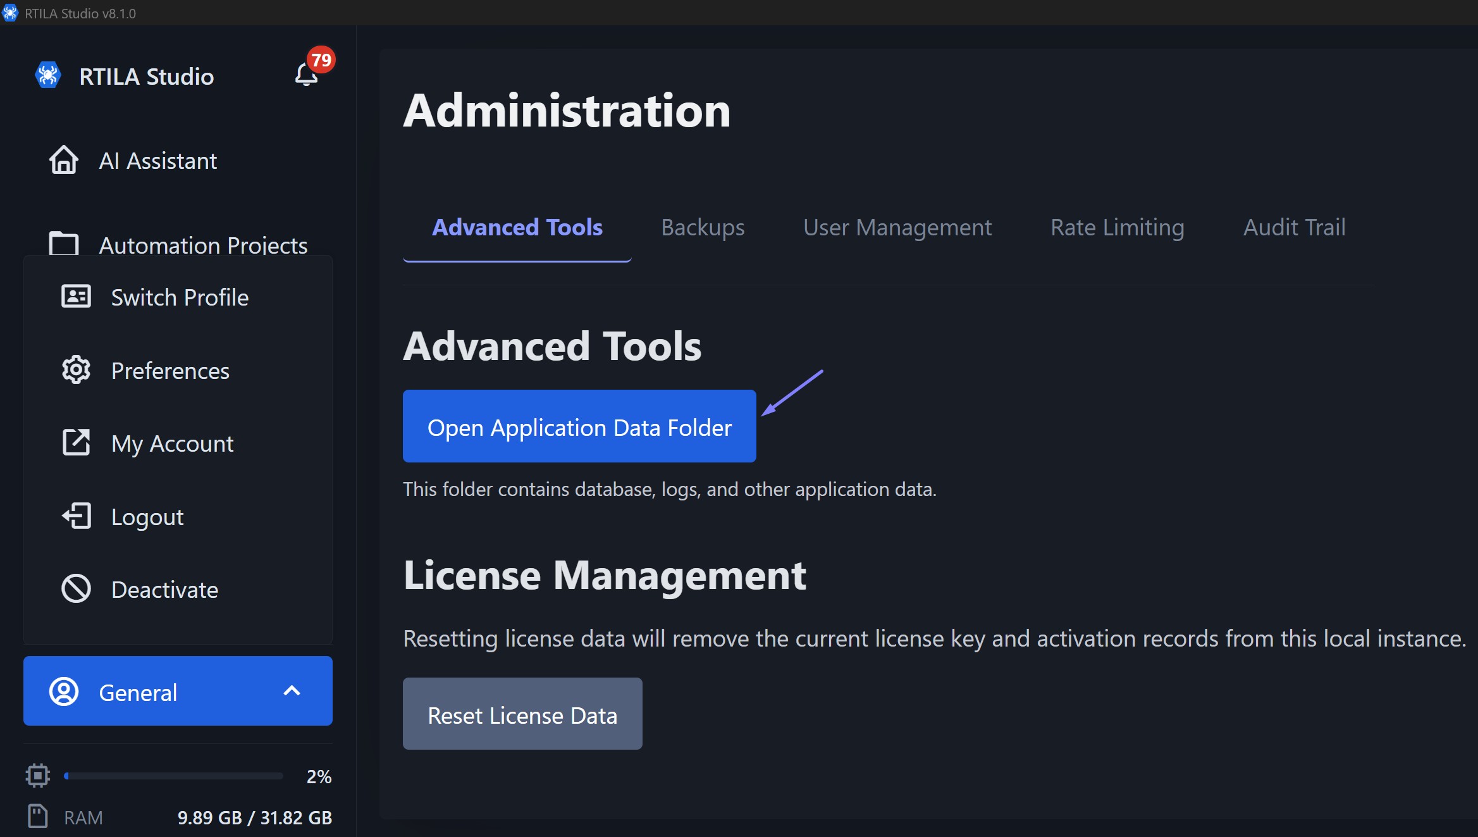Click the Reset License Data button
Viewport: 1478px width, 837px height.
pos(522,714)
